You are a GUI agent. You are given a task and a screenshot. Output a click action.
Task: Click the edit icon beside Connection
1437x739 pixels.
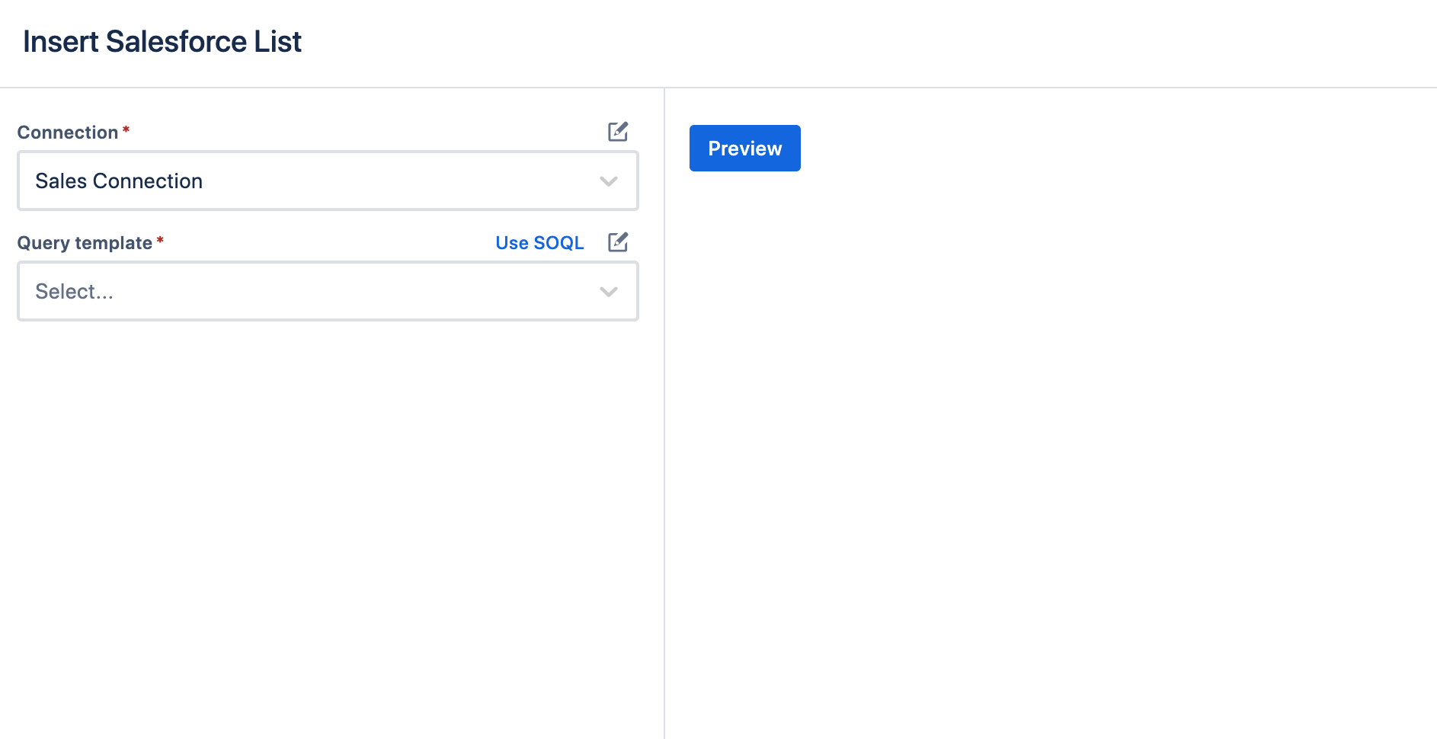618,132
